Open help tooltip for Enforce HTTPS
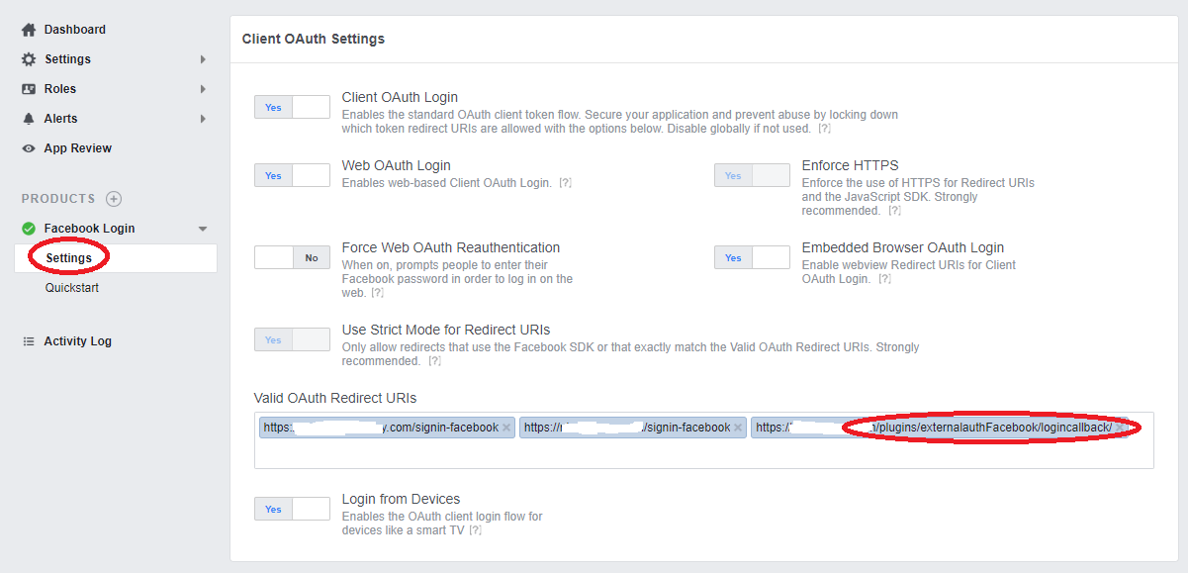The height and width of the screenshot is (573, 1188). pyautogui.click(x=894, y=211)
